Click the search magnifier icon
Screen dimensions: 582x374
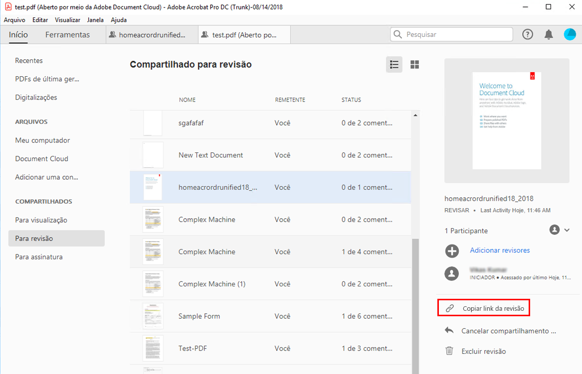(397, 34)
